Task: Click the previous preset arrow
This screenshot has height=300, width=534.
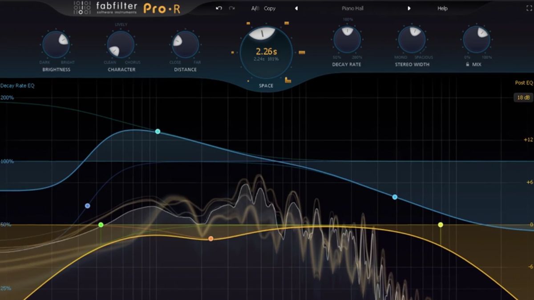Action: (x=296, y=8)
